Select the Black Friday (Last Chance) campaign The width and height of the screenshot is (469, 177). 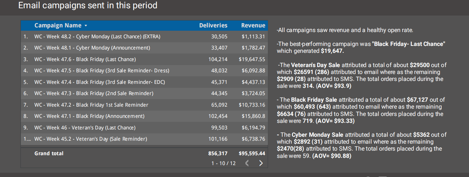click(x=85, y=59)
